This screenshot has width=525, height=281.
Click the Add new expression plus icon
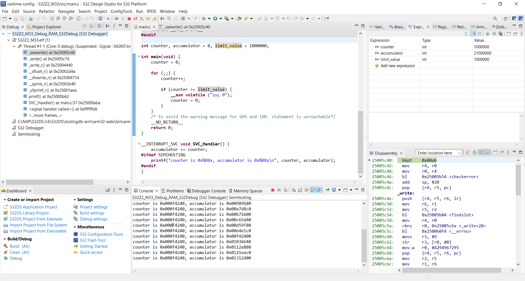click(488, 34)
